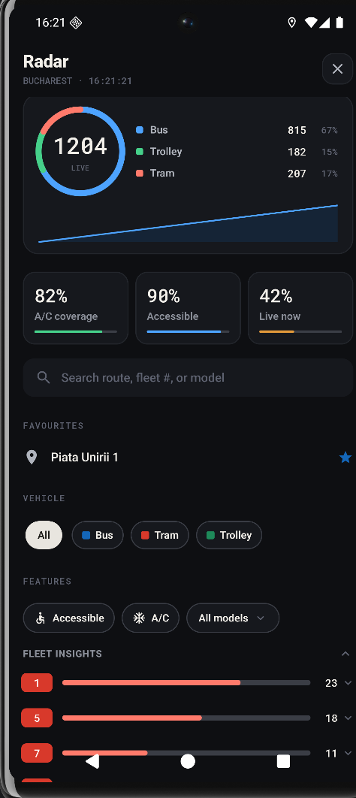Screen dimensions: 356x798
Task: Expand route 1 row with 23 vehicles
Action: click(348, 683)
